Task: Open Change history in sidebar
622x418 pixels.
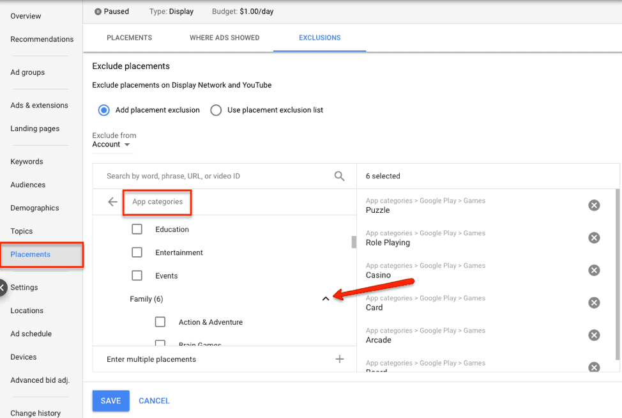Action: pyautogui.click(x=36, y=414)
